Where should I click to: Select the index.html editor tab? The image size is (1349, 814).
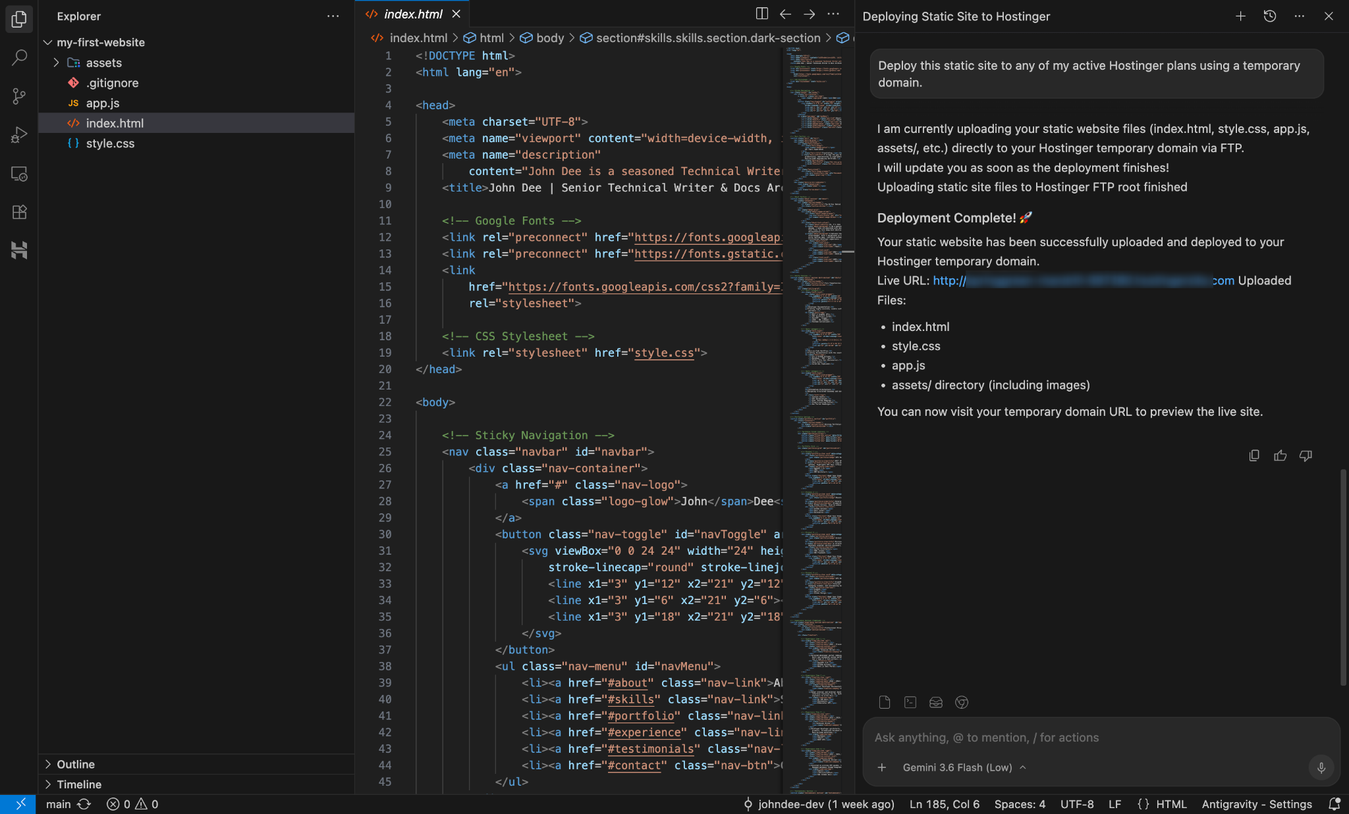(x=413, y=14)
